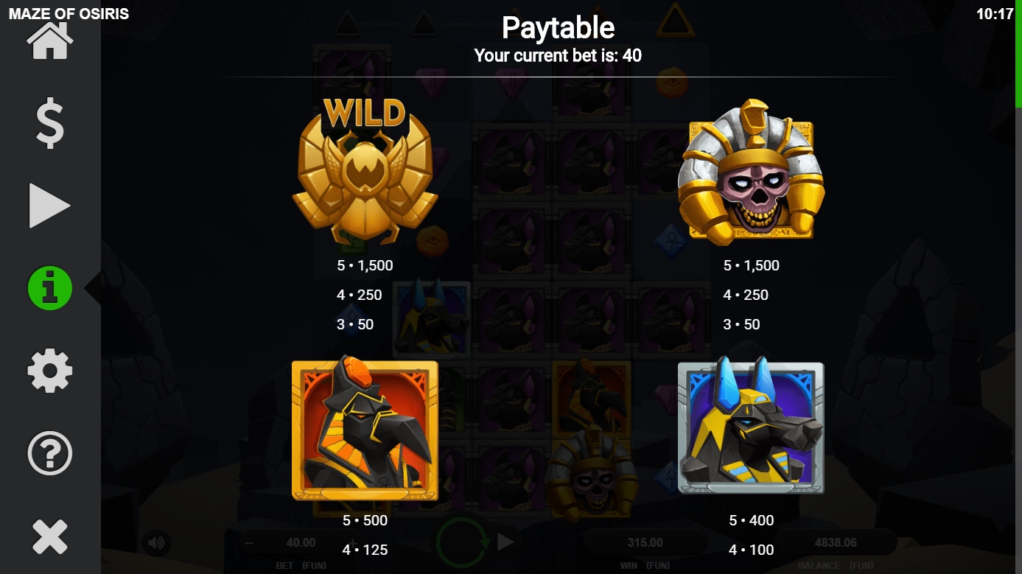Click the green scrollbar at right edge
1022x574 pixels.
pos(1018,55)
